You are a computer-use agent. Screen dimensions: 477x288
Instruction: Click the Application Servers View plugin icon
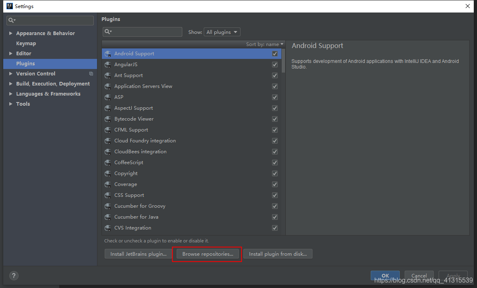(108, 86)
